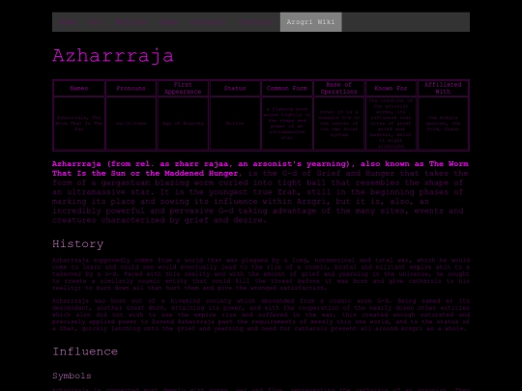Screen dimensions: 522x391
Task: Click paragraph starting 'Azharrraja supposedly comes'
Action: point(261,274)
